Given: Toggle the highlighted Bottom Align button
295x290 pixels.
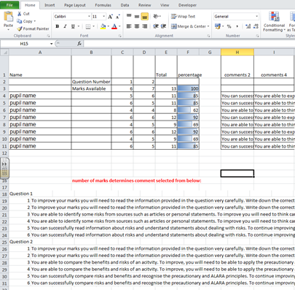Looking at the screenshot, I should click(x=144, y=17).
